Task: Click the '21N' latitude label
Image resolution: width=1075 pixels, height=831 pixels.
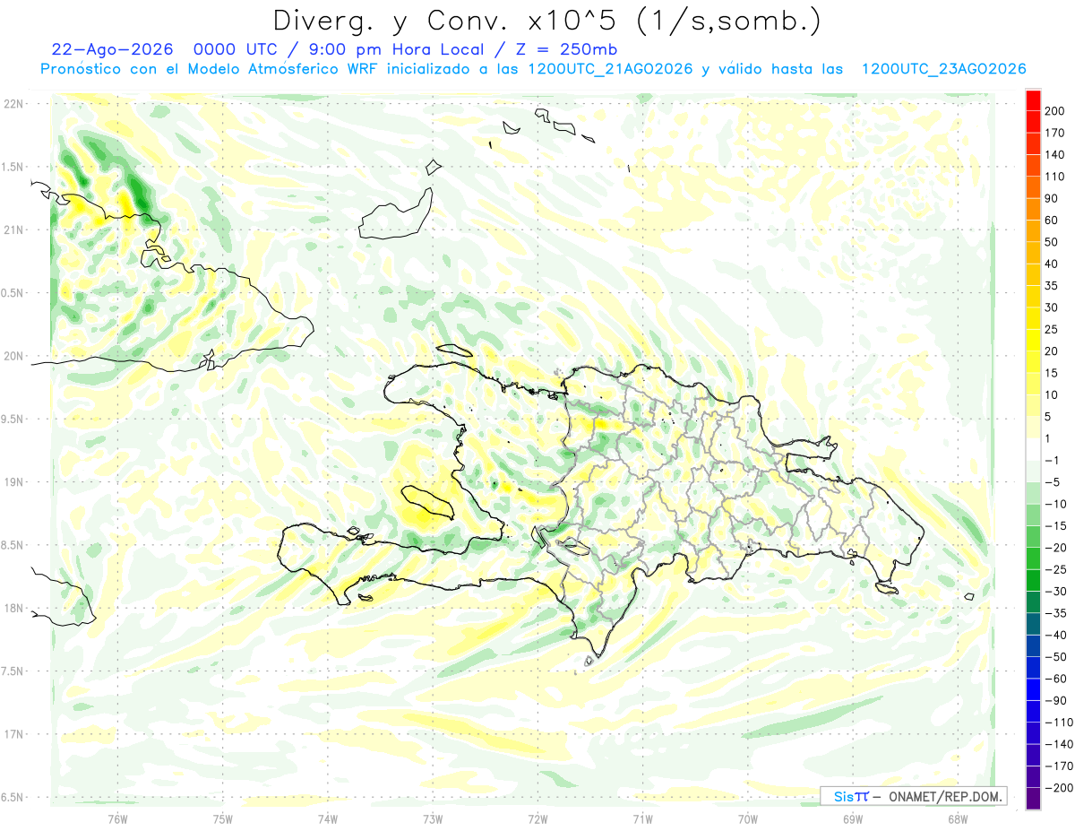Action: 12,229
